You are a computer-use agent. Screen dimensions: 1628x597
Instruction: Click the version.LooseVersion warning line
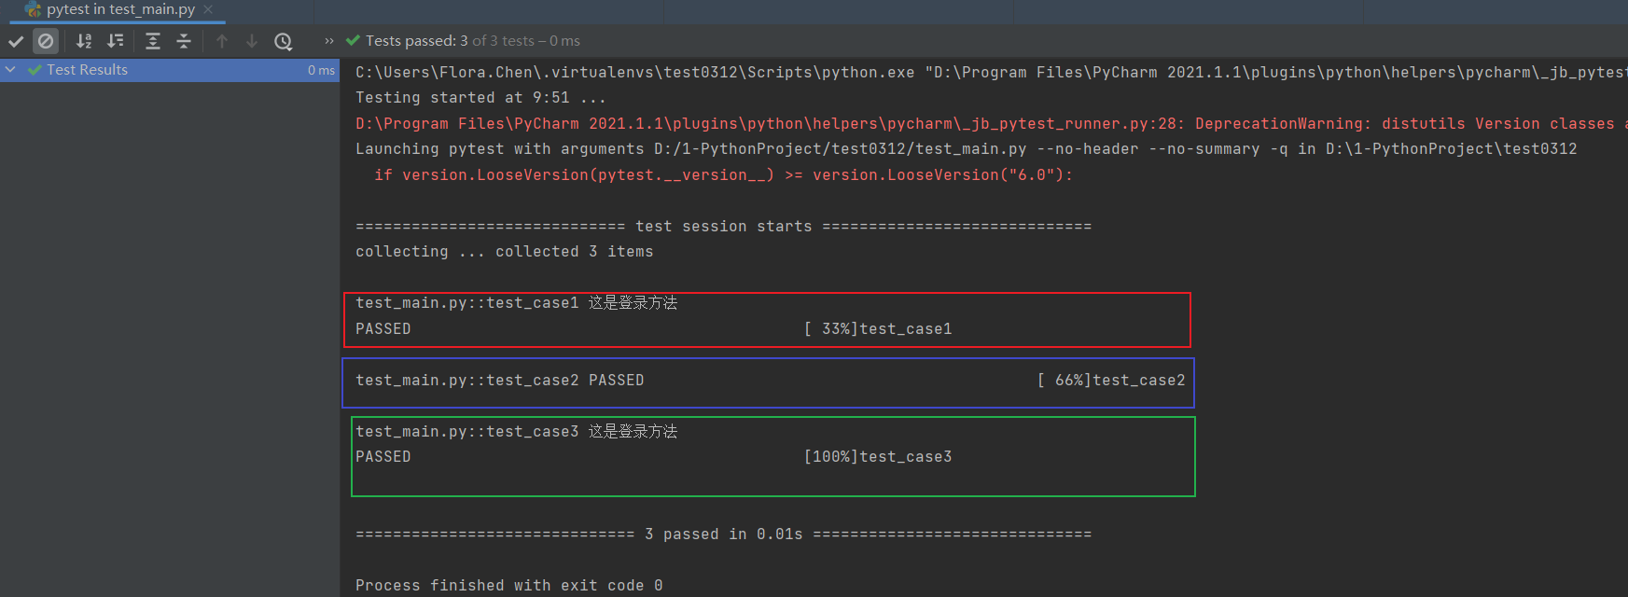723,175
